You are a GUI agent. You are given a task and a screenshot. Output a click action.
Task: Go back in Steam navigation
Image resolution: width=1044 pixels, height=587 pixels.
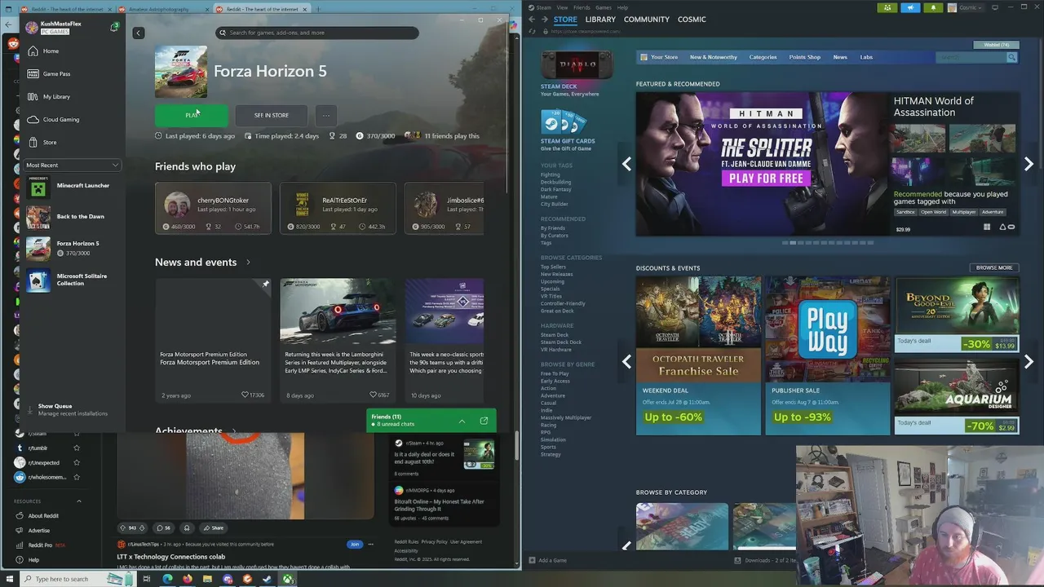pyautogui.click(x=533, y=20)
